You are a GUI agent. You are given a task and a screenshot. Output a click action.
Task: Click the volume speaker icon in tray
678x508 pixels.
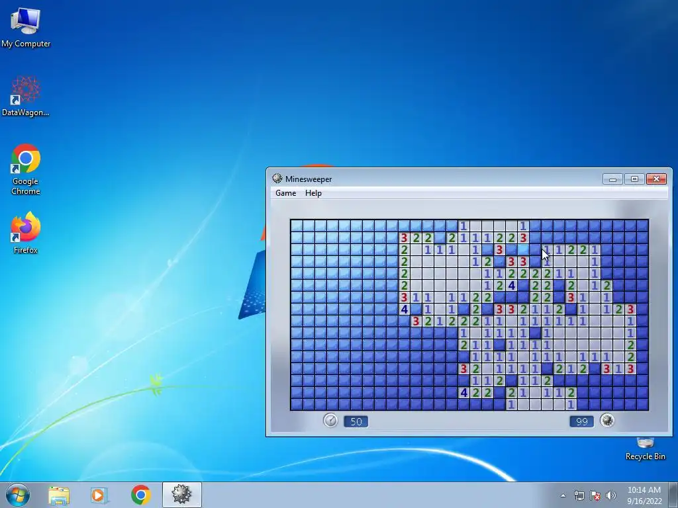(x=611, y=495)
